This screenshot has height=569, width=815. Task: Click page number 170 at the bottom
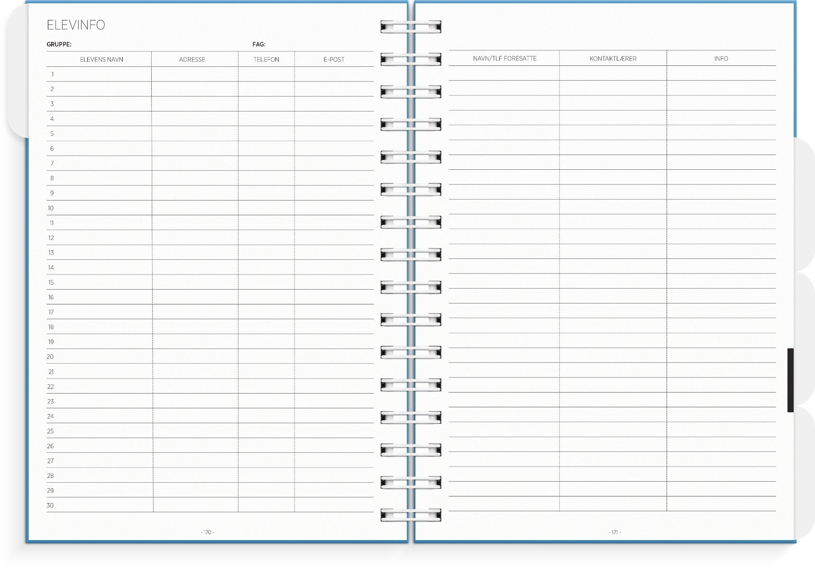click(207, 532)
